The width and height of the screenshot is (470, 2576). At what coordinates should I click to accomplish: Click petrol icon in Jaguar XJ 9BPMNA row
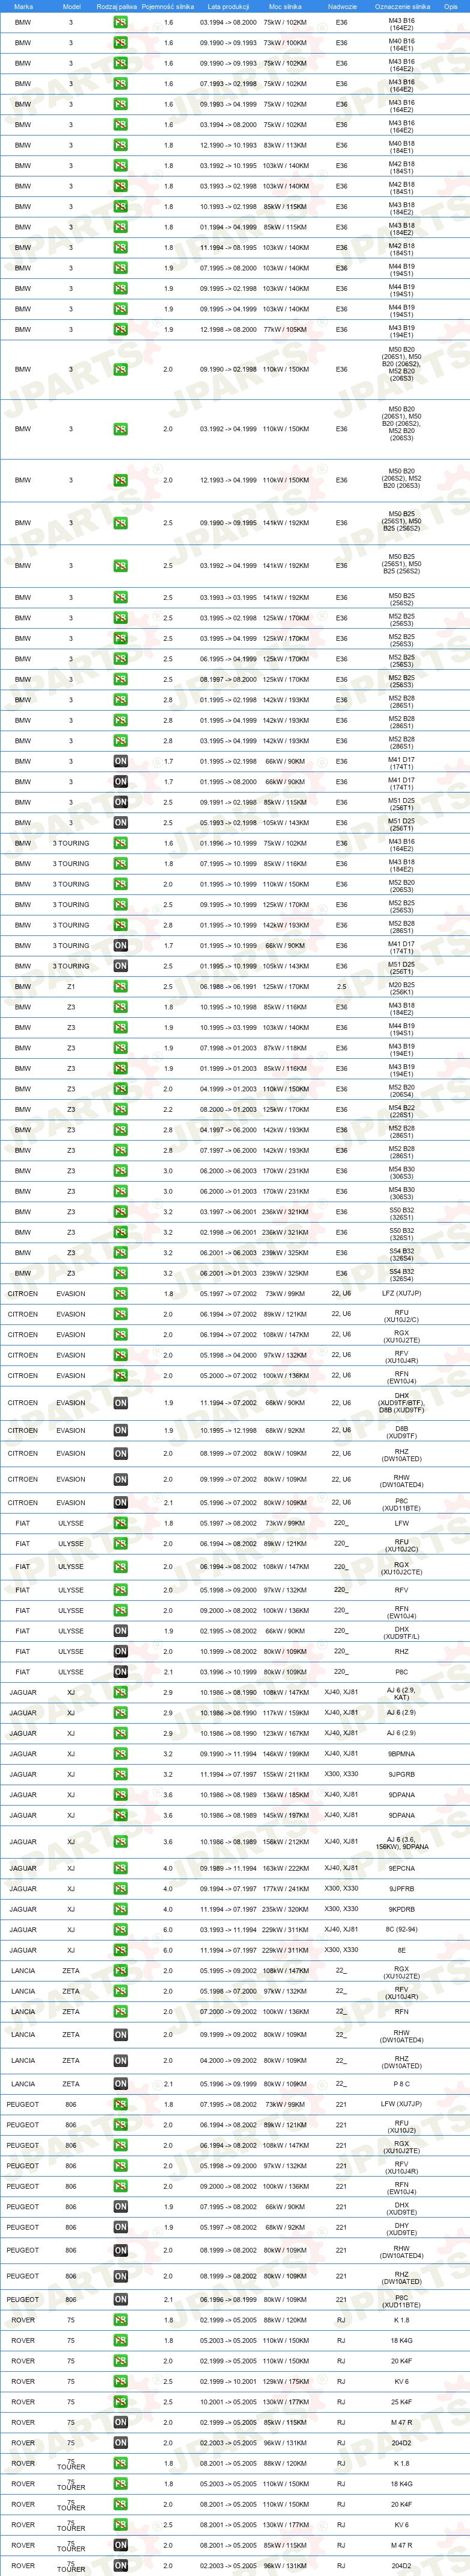tap(120, 1753)
